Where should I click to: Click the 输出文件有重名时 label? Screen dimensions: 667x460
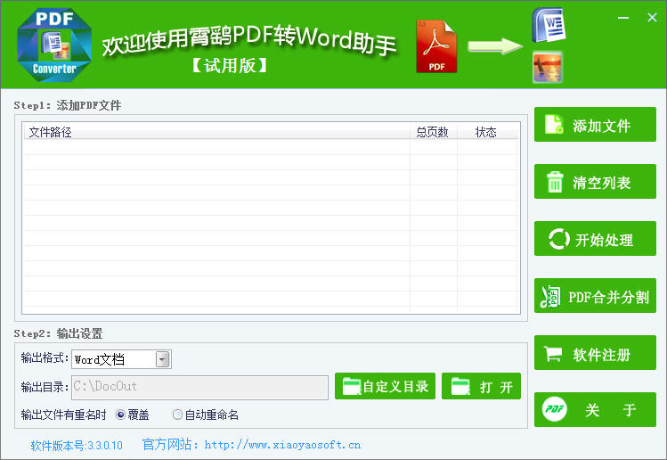[63, 415]
